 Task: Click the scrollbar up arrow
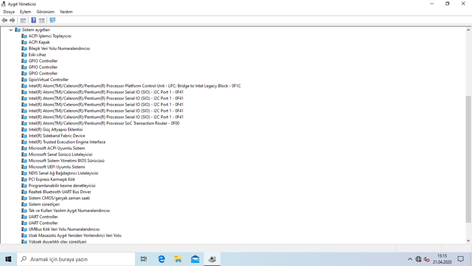(468, 30)
